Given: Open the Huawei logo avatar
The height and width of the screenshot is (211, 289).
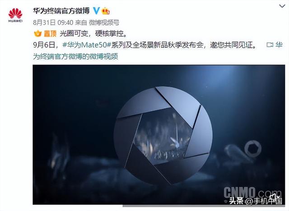Looking at the screenshot, I should (x=15, y=15).
